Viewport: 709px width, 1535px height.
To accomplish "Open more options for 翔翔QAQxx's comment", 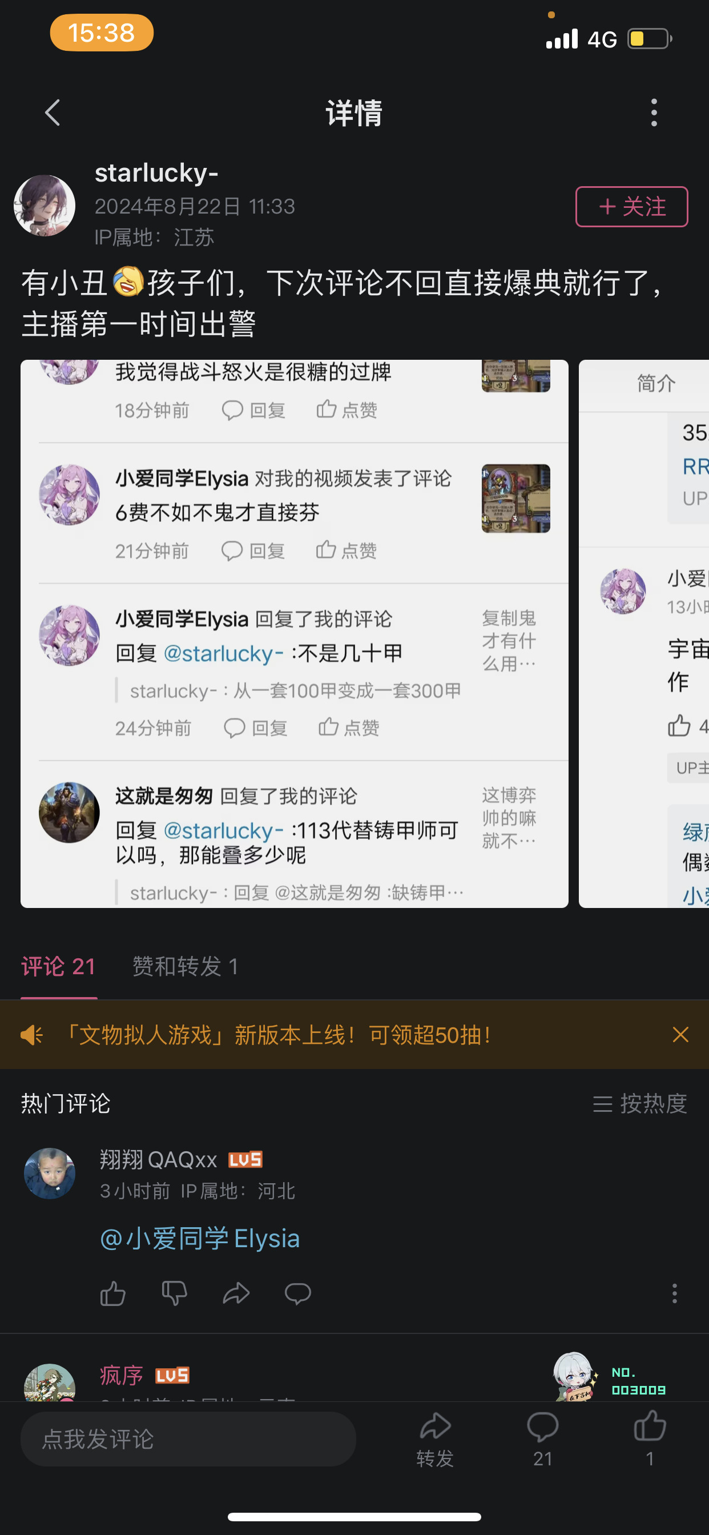I will click(674, 1293).
